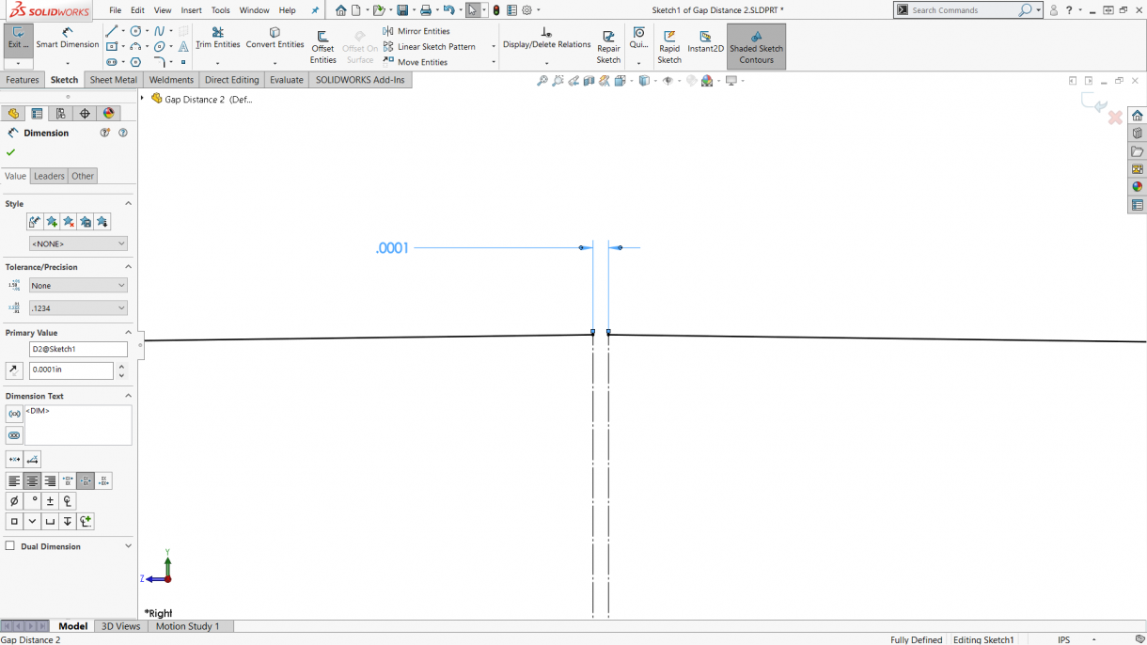This screenshot has height=645, width=1147.
Task: Open the Tools menu
Action: click(220, 10)
